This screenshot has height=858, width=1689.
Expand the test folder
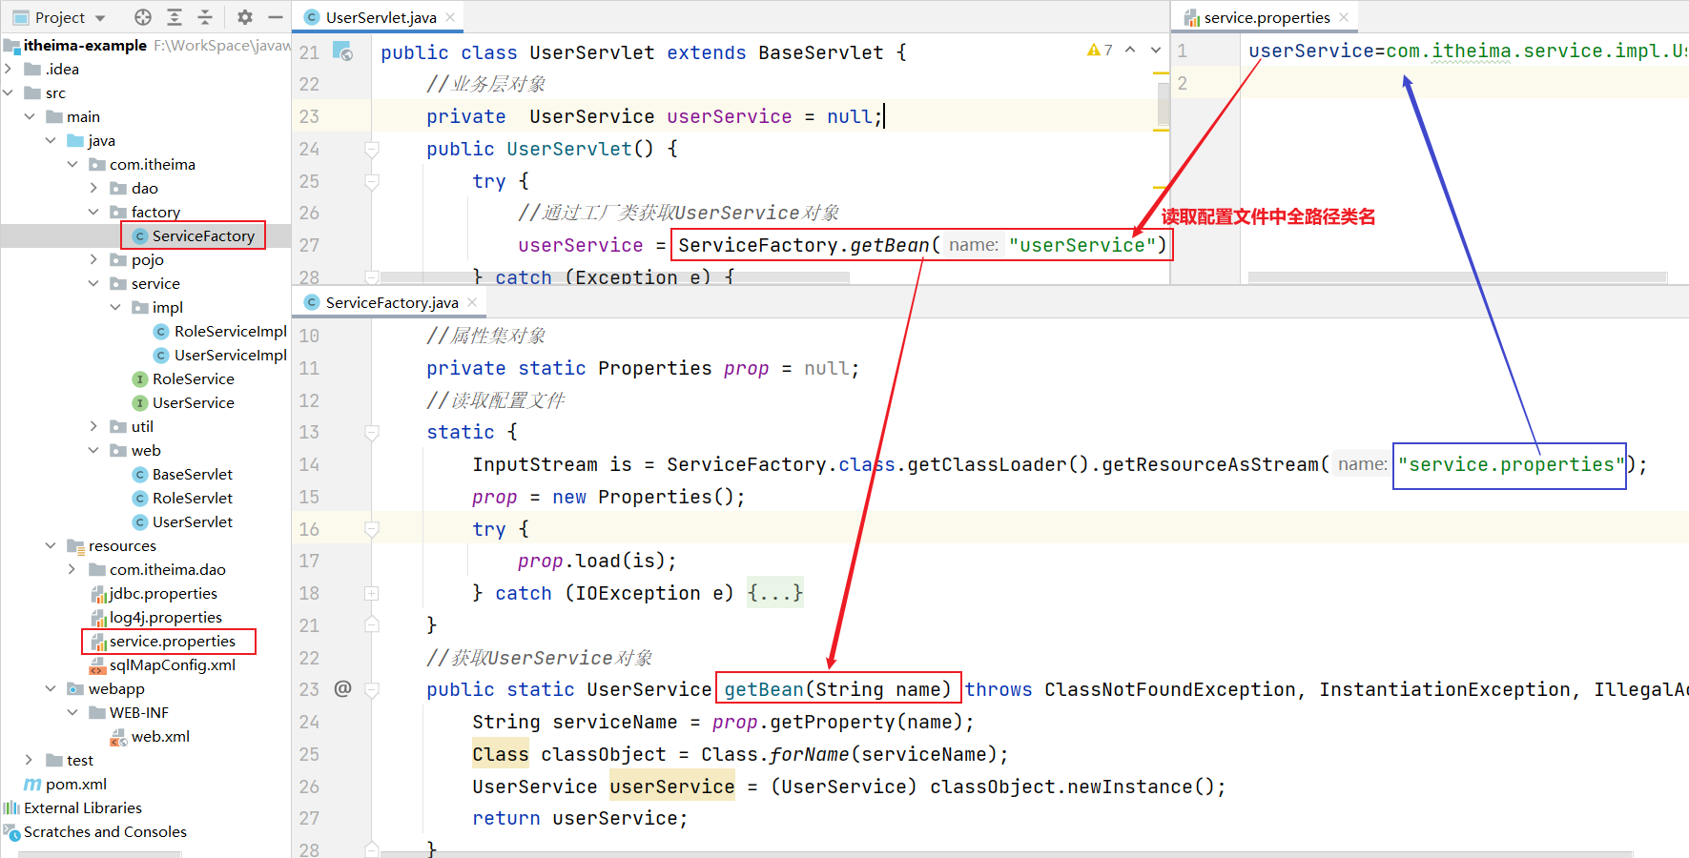(30, 760)
